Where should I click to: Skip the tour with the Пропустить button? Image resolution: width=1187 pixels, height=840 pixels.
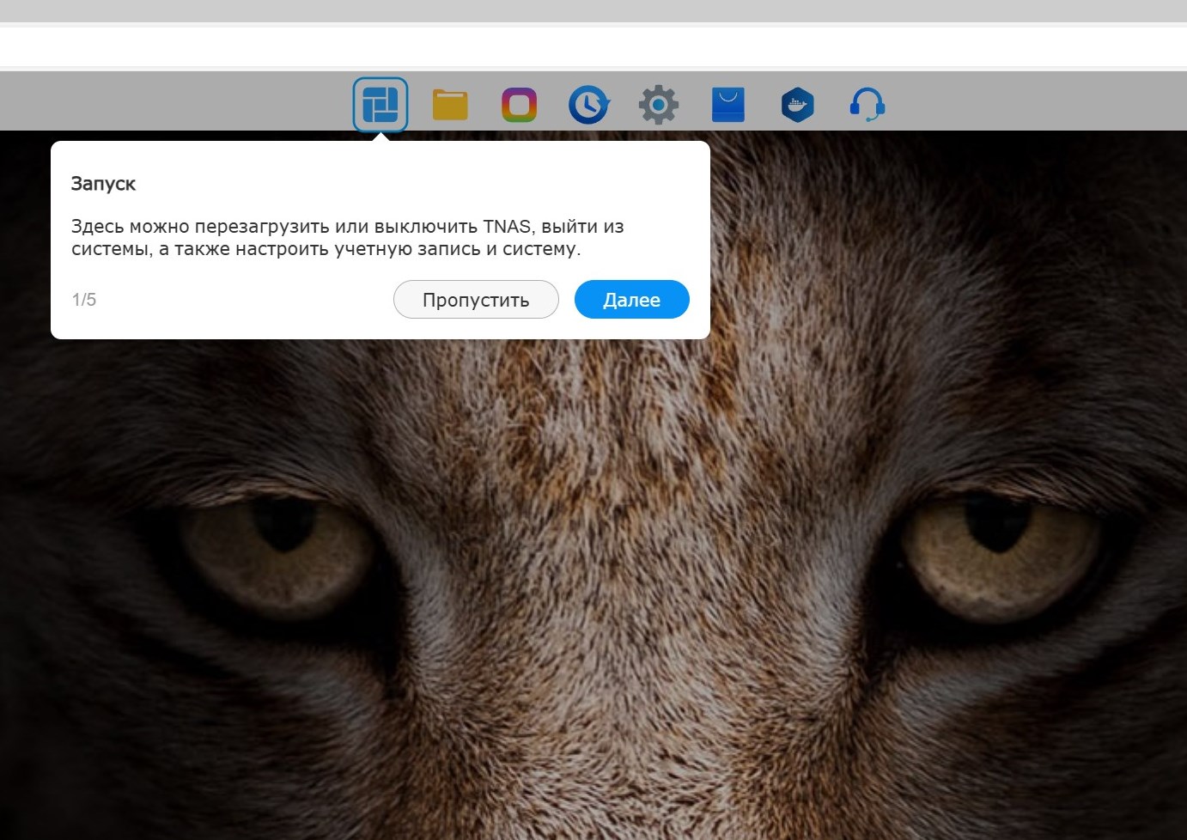click(476, 299)
